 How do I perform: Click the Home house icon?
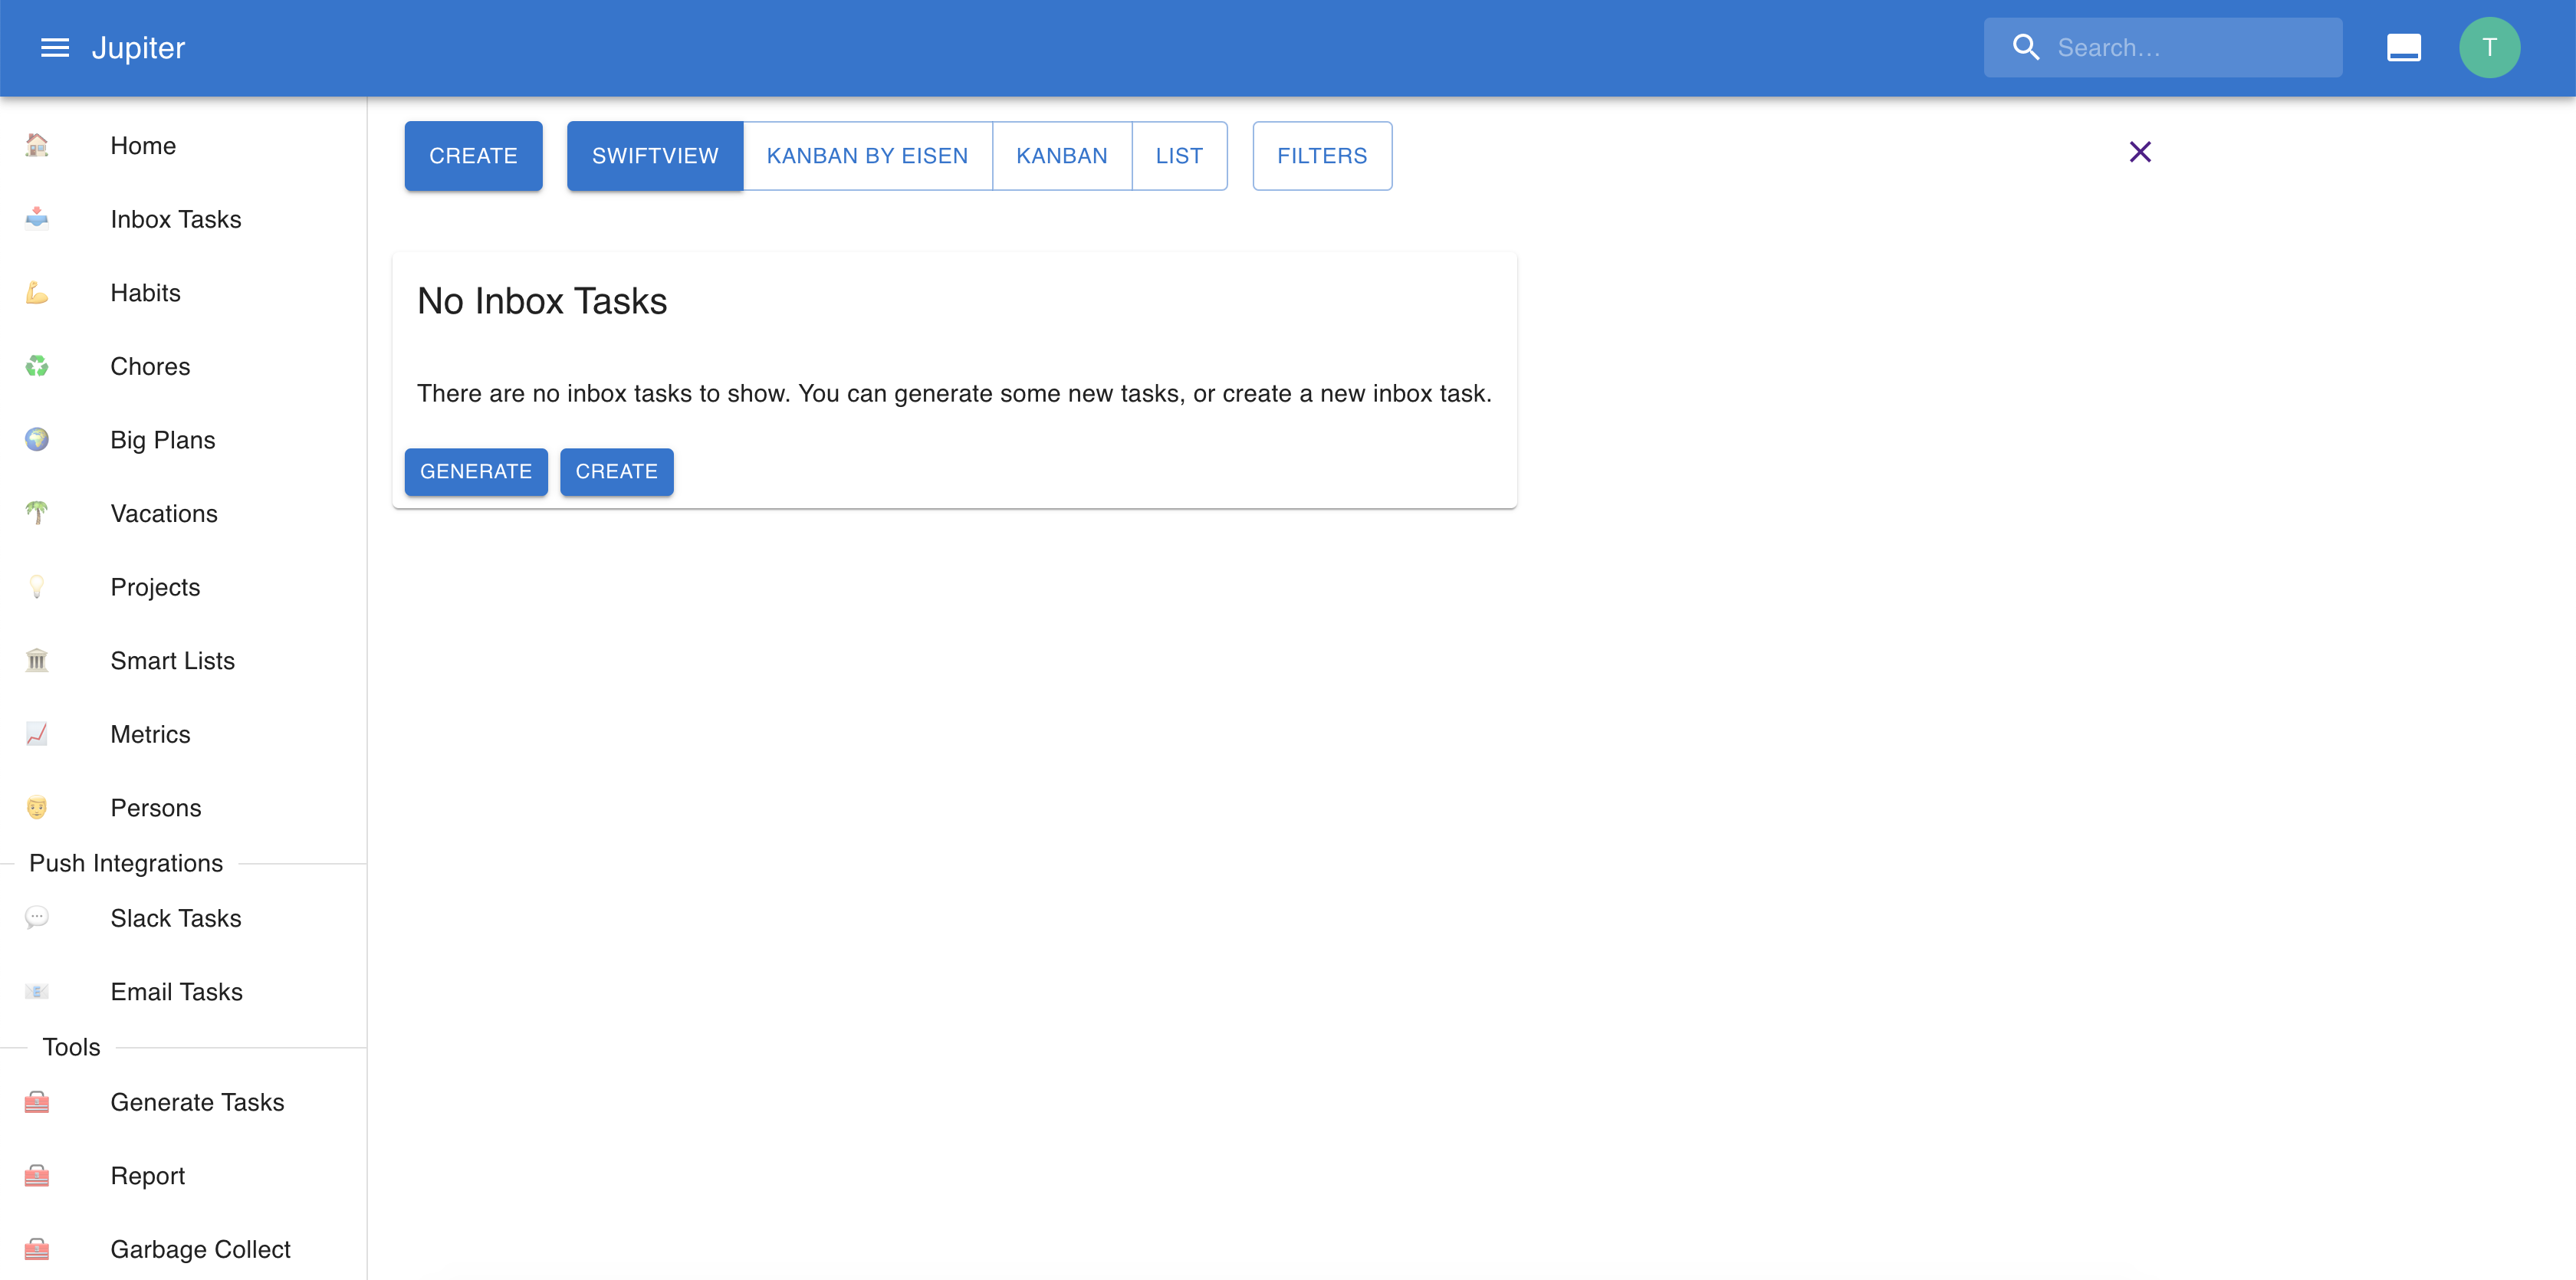37,146
